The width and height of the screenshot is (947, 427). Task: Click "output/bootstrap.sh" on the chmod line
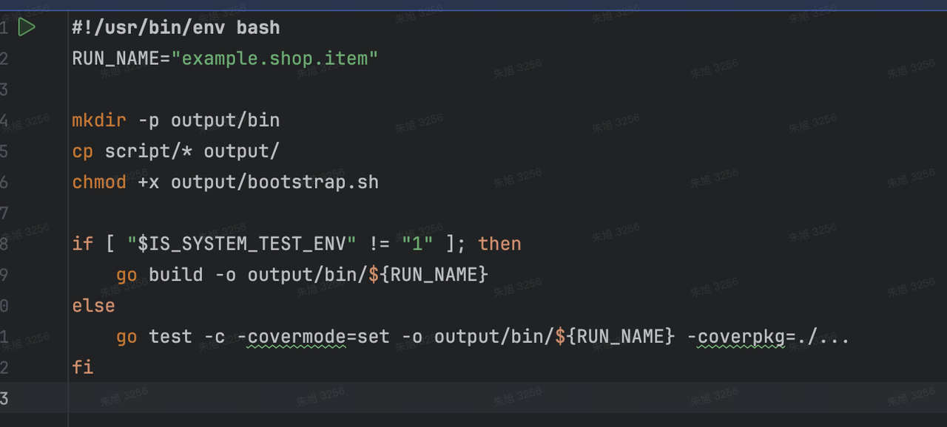(x=274, y=182)
